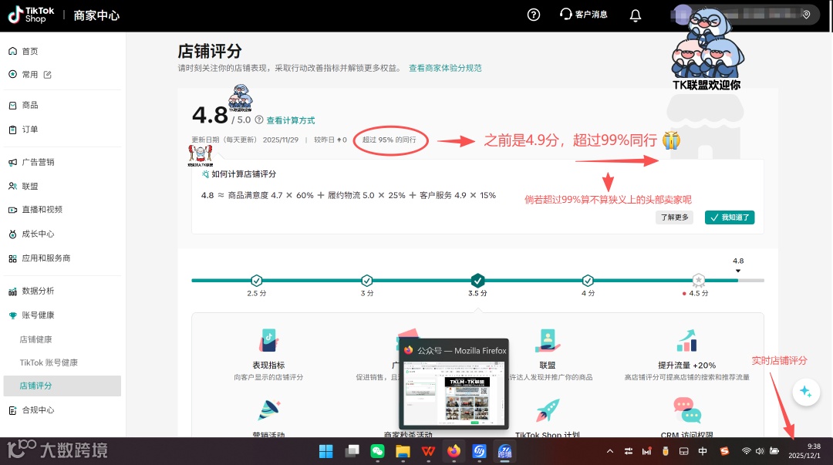833x465 pixels.
Task: Open the Sogou input tray icon
Action: point(724,451)
